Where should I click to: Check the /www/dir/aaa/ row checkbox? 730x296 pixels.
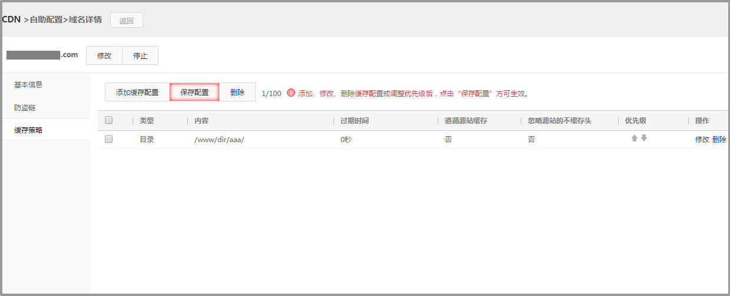click(x=108, y=139)
